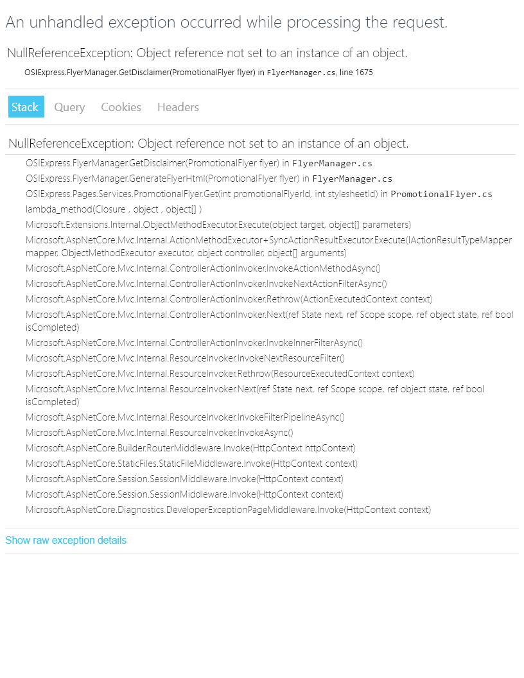Expand the PromotionalFlyer.Get stack frame
This screenshot has width=524, height=678.
[x=259, y=194]
